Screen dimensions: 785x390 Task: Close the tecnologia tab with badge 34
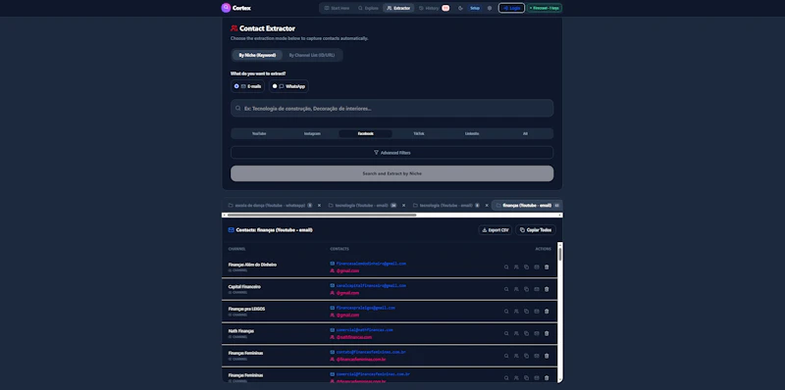pyautogui.click(x=403, y=205)
